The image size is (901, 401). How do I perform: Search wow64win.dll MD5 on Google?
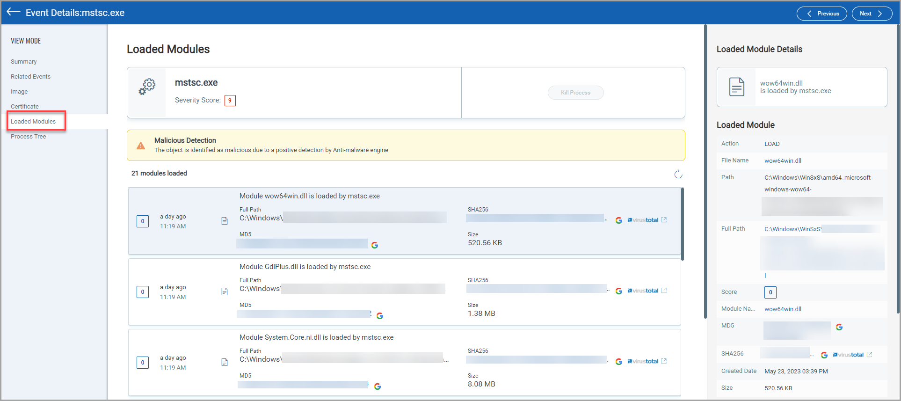[x=375, y=245]
